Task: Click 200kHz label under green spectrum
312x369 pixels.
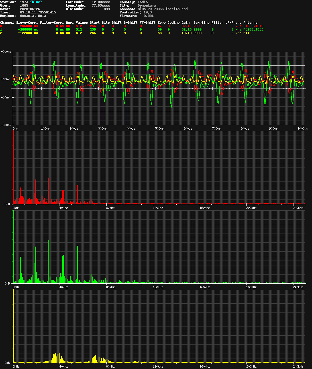Action: click(x=251, y=287)
